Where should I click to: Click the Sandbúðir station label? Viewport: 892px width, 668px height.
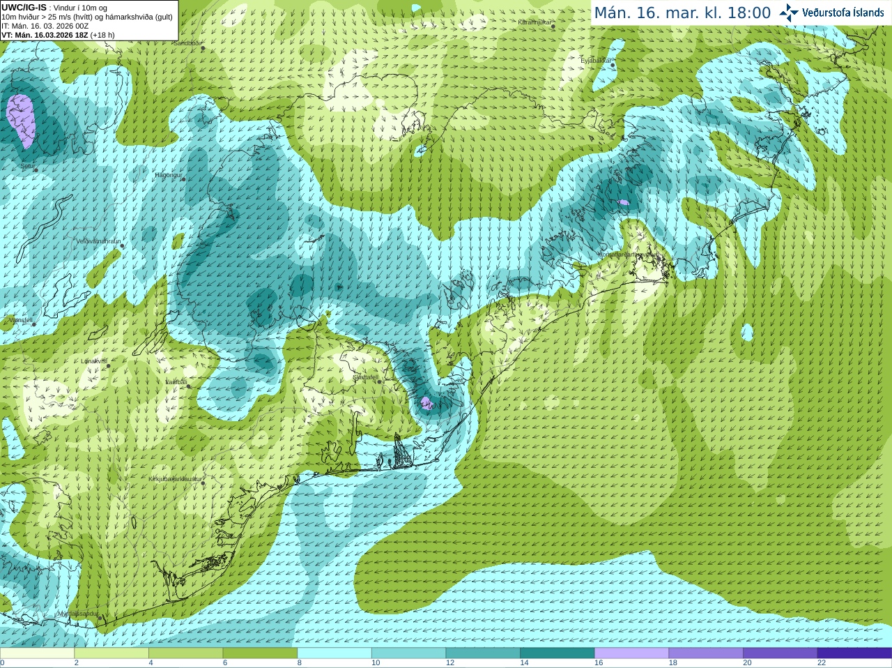coord(187,43)
